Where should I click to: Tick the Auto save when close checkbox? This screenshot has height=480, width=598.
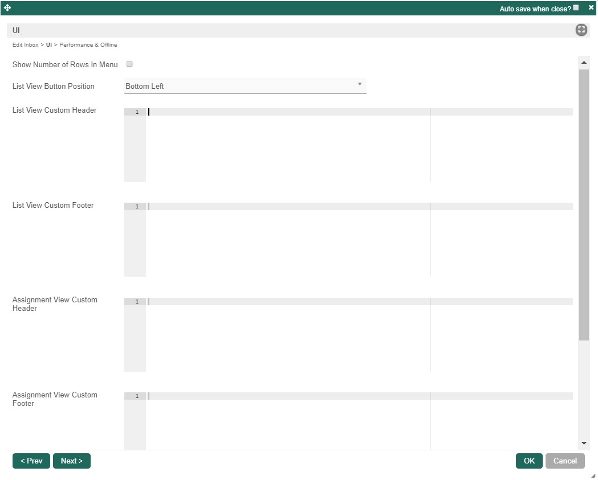click(x=576, y=7)
